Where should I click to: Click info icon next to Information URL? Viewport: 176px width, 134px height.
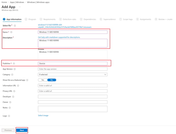18,85
